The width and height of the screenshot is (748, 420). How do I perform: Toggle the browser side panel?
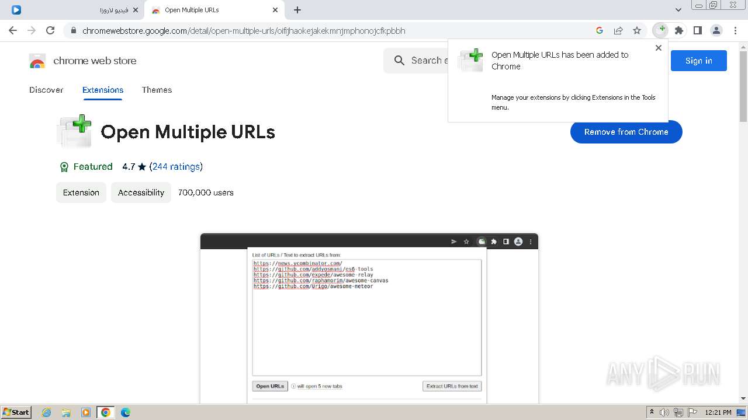click(698, 30)
